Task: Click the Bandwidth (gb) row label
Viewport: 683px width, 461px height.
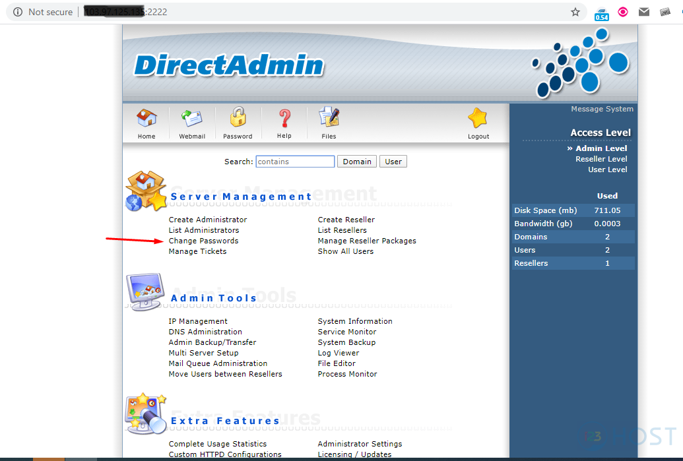Action: pos(543,224)
